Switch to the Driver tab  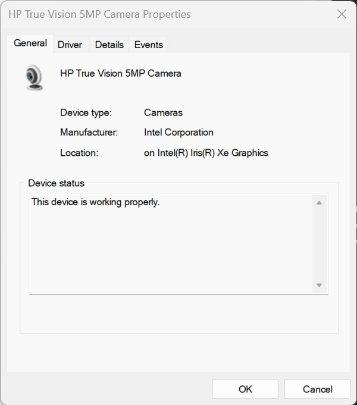(70, 45)
